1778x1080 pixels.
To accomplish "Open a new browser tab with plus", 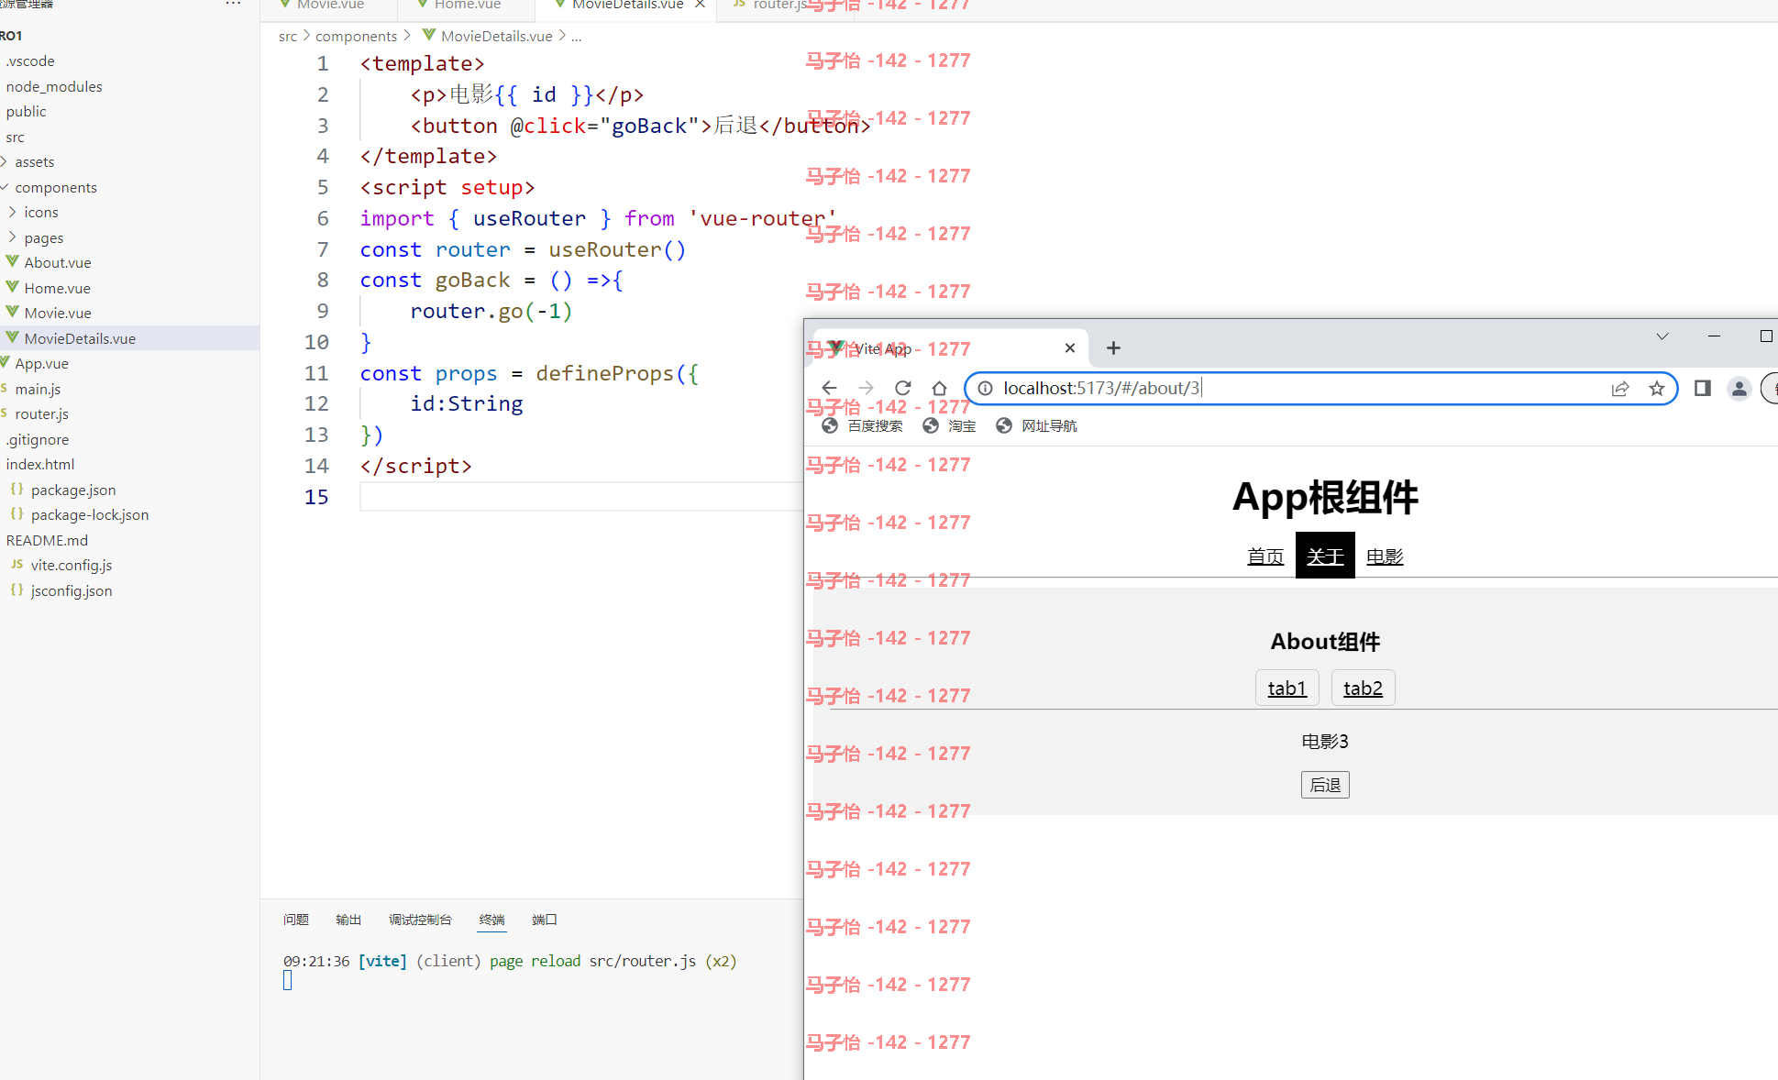I will click(x=1113, y=347).
